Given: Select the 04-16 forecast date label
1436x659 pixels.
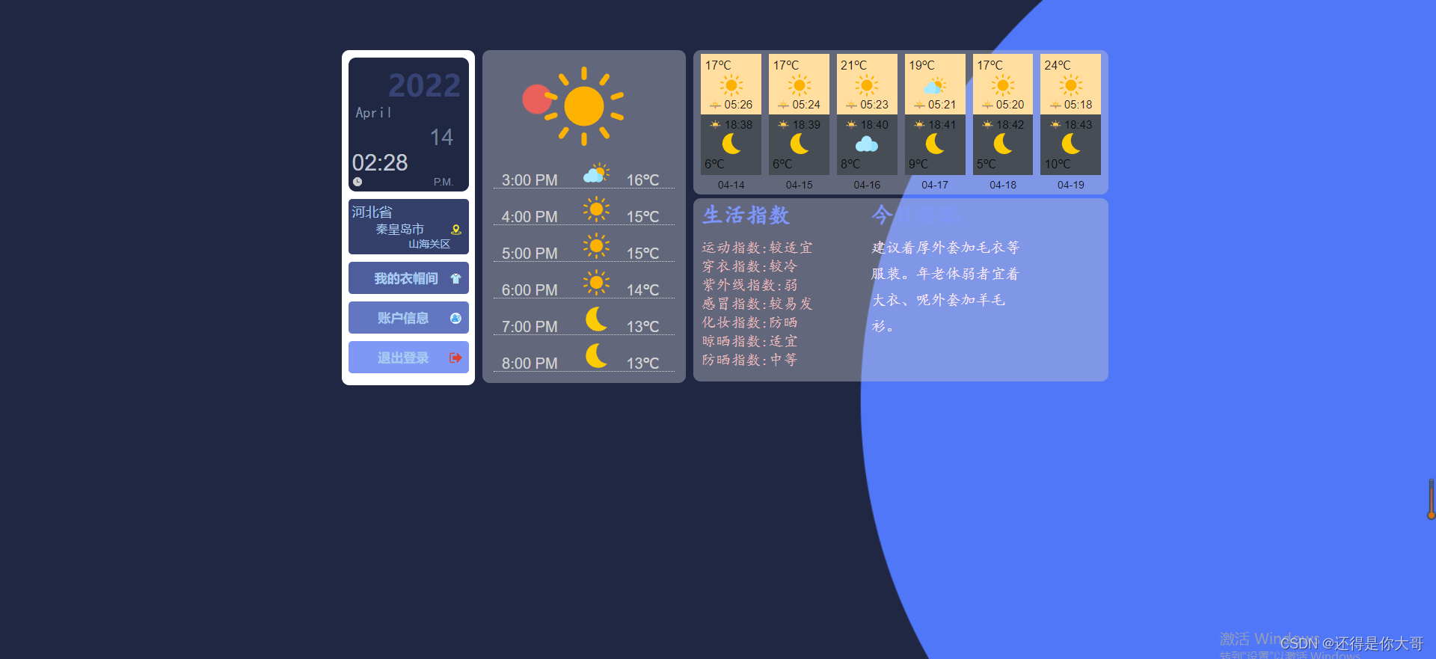Looking at the screenshot, I should pyautogui.click(x=867, y=185).
